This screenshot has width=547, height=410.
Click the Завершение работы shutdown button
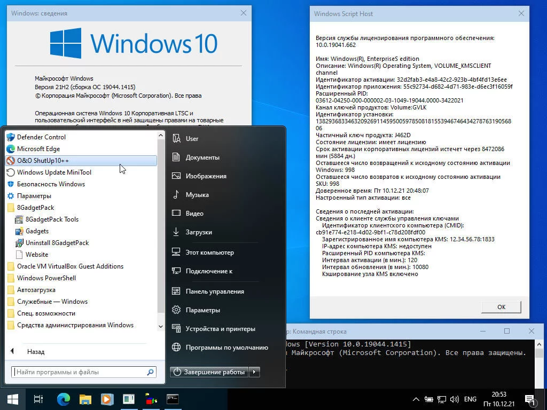tap(210, 372)
